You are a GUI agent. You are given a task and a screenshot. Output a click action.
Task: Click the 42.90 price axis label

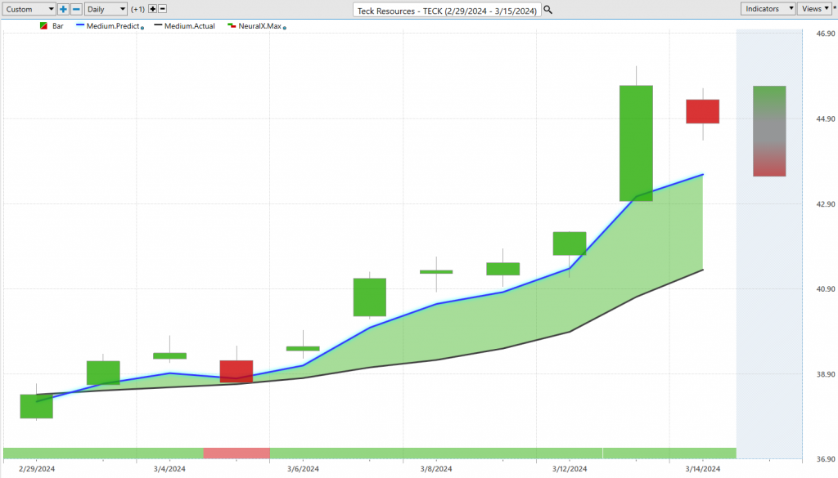tap(826, 204)
